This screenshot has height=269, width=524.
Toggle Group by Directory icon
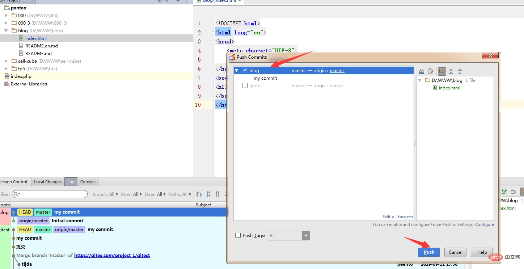pos(441,71)
